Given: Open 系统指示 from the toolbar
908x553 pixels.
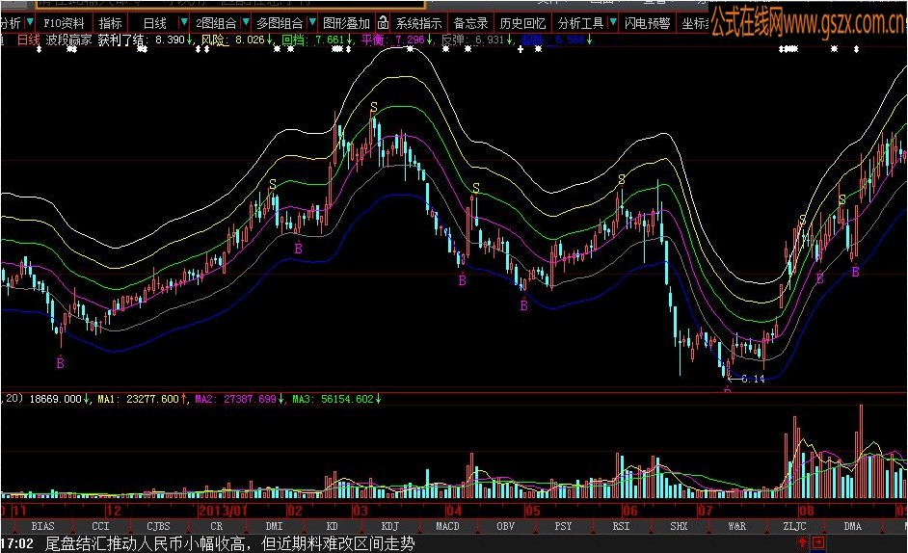Looking at the screenshot, I should [418, 23].
